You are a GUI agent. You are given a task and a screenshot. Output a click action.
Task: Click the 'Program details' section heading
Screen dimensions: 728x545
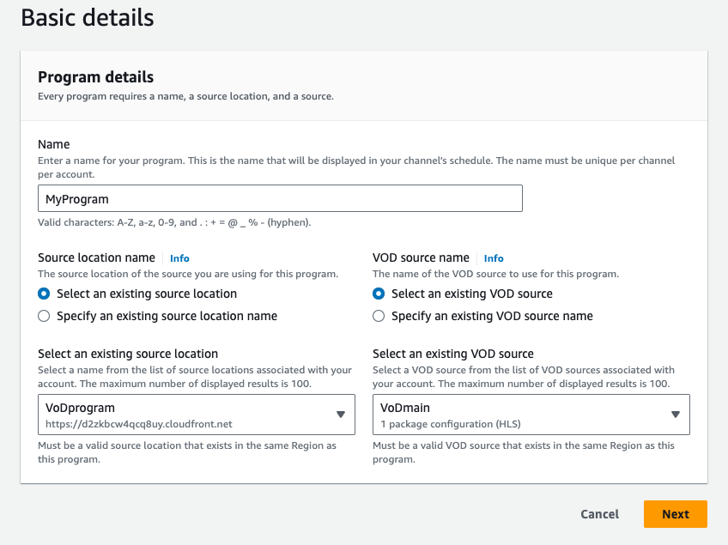[x=96, y=77]
